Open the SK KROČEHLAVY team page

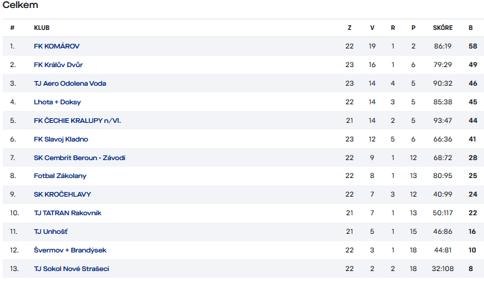pyautogui.click(x=62, y=195)
